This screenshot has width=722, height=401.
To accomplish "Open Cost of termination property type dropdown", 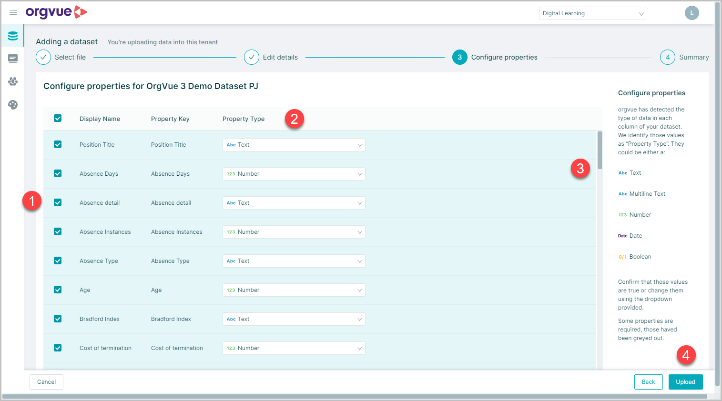I will (x=294, y=348).
